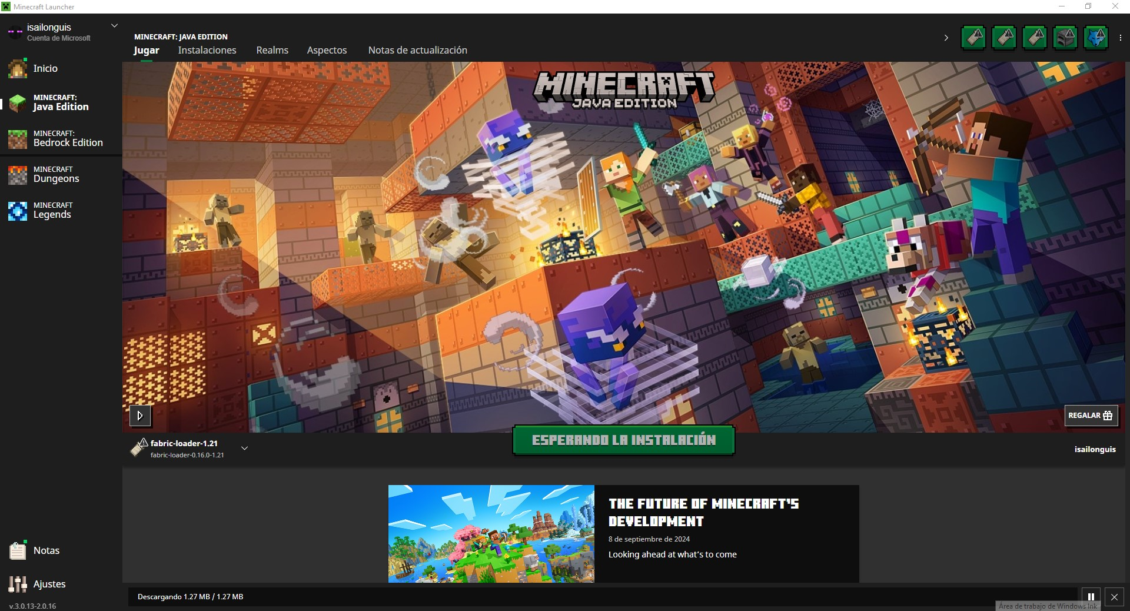Select Minecraft: Bedrock Edition in sidebar
Viewport: 1130px width, 611px height.
click(61, 138)
